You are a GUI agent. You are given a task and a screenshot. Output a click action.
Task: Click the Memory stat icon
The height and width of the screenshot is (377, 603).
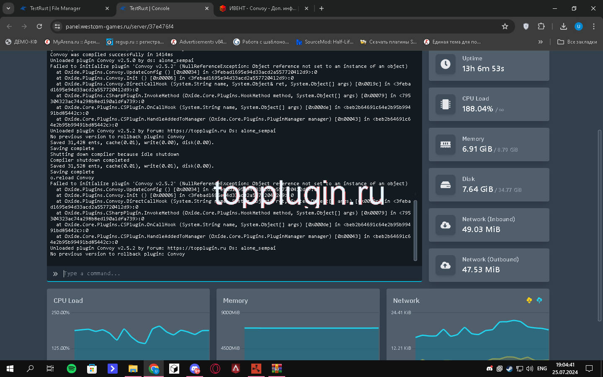pos(445,145)
